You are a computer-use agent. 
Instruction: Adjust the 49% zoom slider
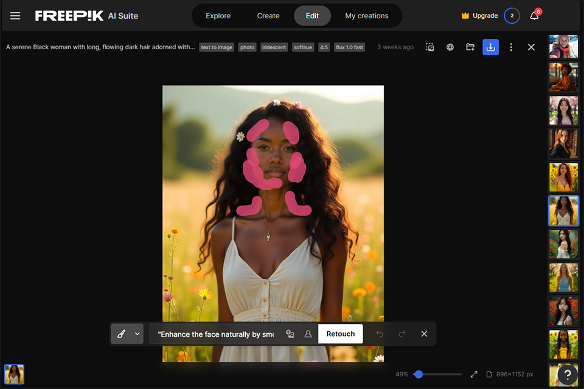[419, 374]
